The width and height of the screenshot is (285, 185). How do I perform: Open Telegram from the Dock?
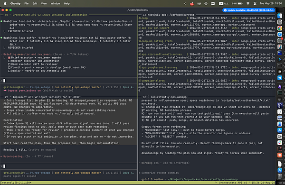280,78
